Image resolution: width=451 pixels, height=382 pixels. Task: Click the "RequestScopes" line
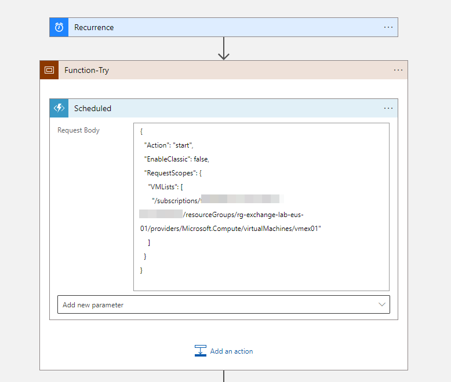coord(173,173)
